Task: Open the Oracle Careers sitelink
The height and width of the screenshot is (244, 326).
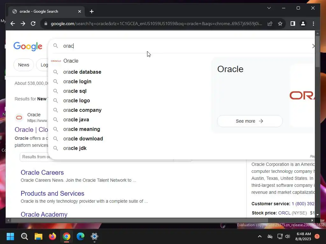Action: click(x=42, y=173)
